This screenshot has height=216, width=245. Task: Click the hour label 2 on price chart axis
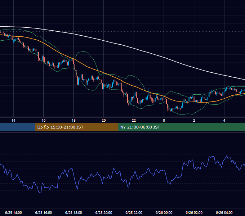(194, 121)
